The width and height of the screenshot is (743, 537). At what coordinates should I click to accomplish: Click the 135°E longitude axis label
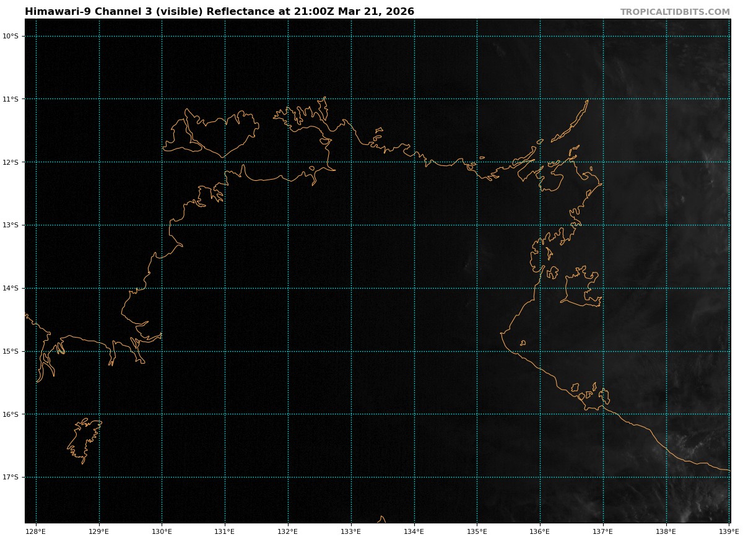pyautogui.click(x=477, y=531)
